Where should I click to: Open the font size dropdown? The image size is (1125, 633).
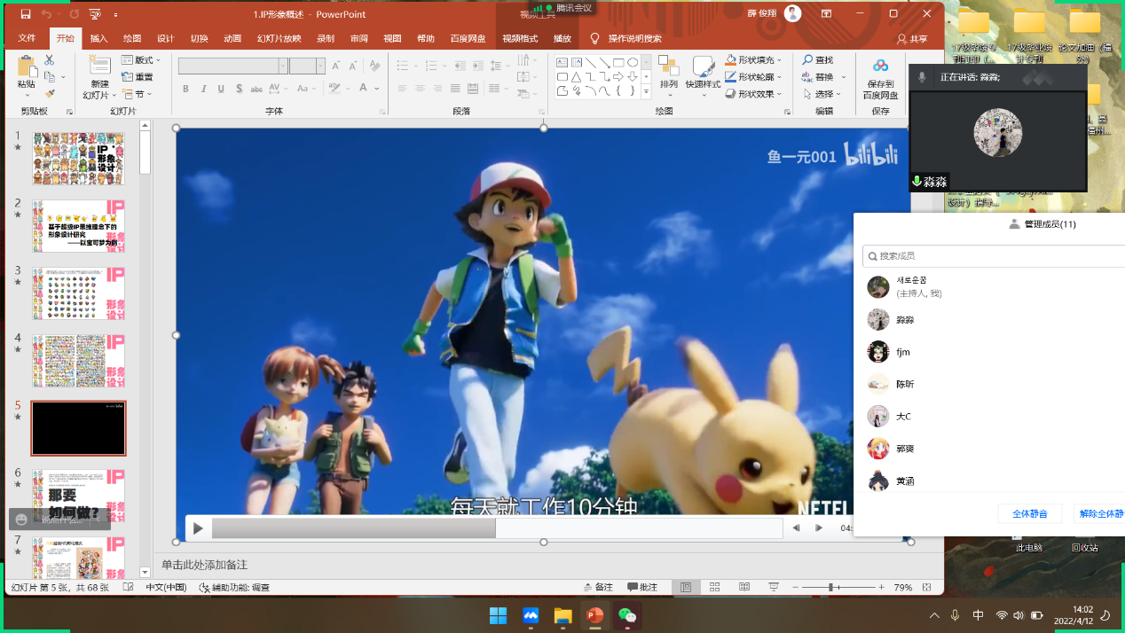[321, 66]
